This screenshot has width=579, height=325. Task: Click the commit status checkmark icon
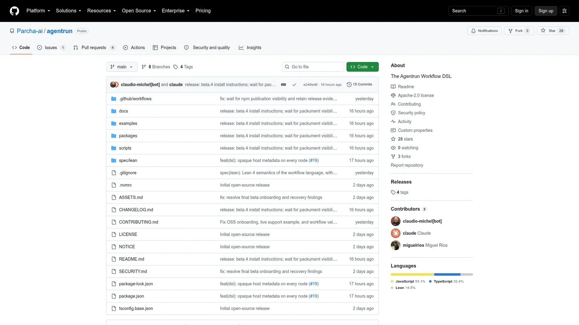(294, 85)
